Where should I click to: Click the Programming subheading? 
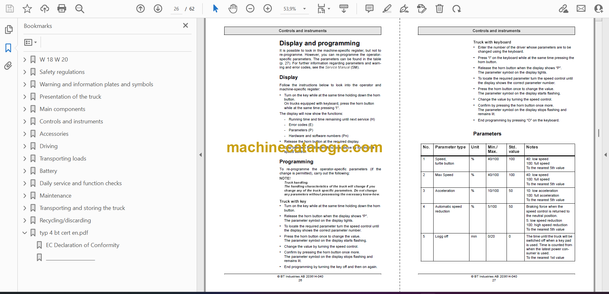pos(296,162)
